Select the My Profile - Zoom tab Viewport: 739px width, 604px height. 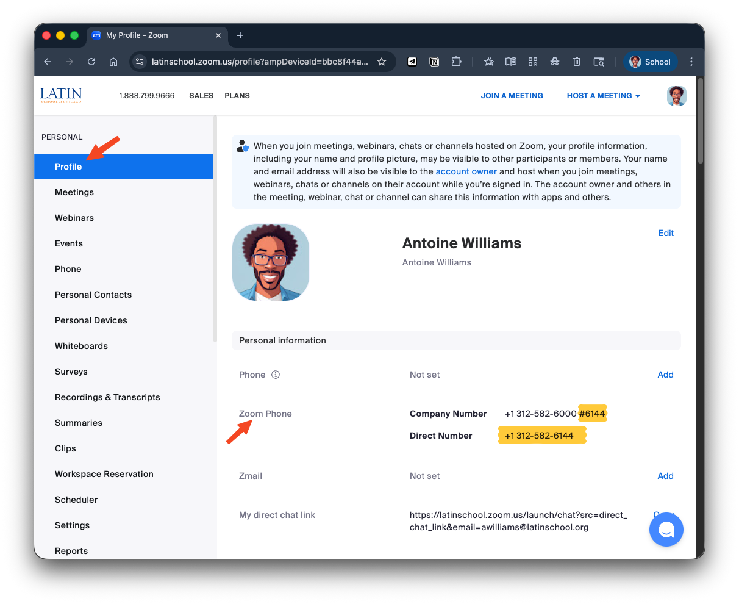157,35
